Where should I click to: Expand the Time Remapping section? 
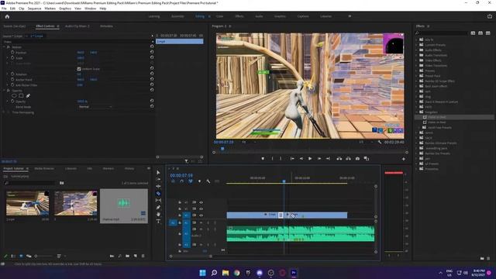4,112
